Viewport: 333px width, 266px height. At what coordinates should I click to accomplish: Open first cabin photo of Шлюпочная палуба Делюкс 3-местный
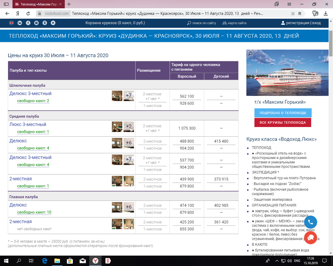(x=117, y=96)
